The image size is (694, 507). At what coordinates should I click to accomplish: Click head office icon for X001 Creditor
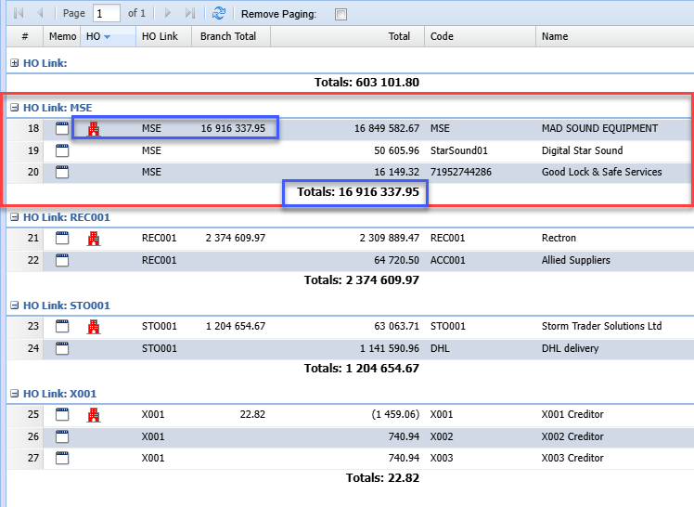click(93, 415)
